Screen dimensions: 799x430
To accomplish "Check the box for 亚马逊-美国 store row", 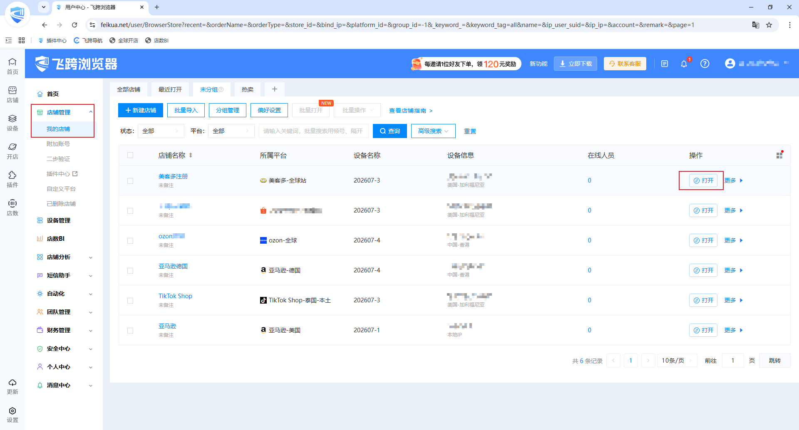I will click(x=130, y=330).
